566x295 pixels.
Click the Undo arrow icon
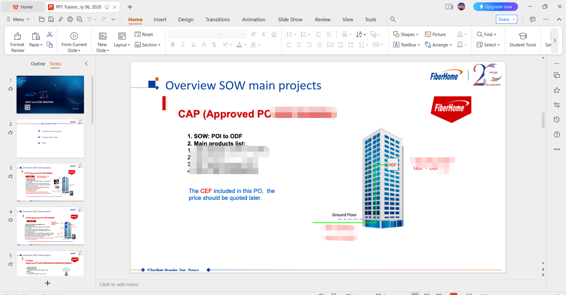[90, 19]
